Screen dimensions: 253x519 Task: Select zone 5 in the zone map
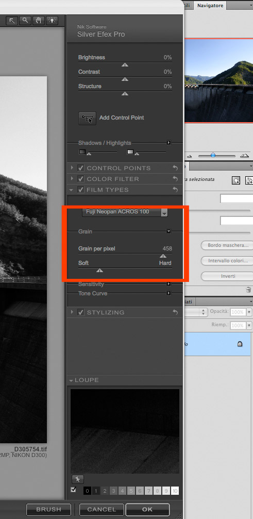131,491
